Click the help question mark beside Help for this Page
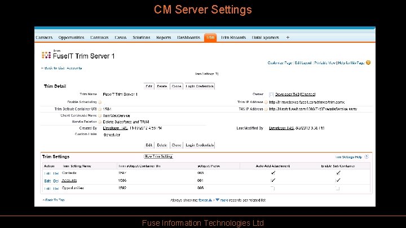Viewport: 406px width, 228px height. click(x=368, y=62)
